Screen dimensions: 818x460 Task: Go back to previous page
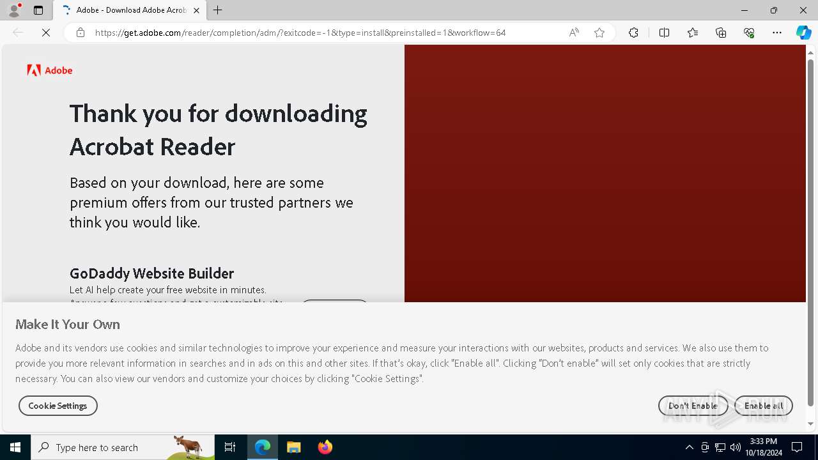click(x=18, y=33)
